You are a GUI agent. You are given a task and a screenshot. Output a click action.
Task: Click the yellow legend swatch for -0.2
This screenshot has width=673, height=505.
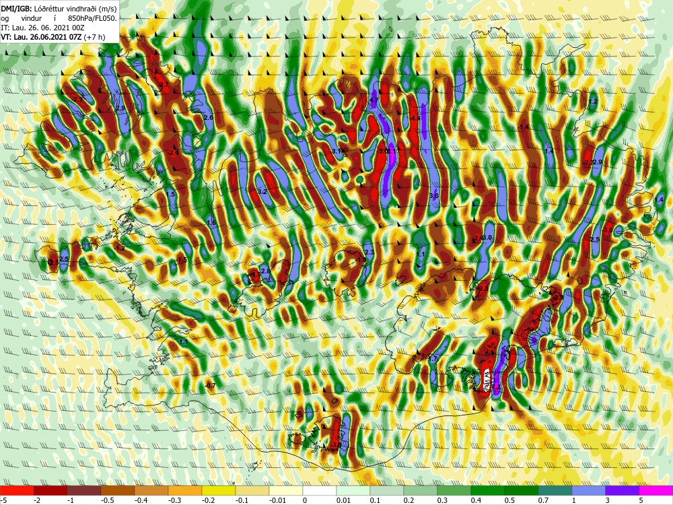(219, 490)
